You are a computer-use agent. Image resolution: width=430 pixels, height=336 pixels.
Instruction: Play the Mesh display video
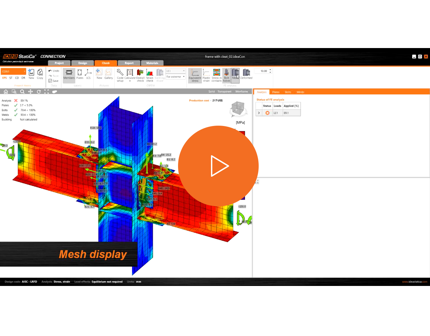[218, 166]
